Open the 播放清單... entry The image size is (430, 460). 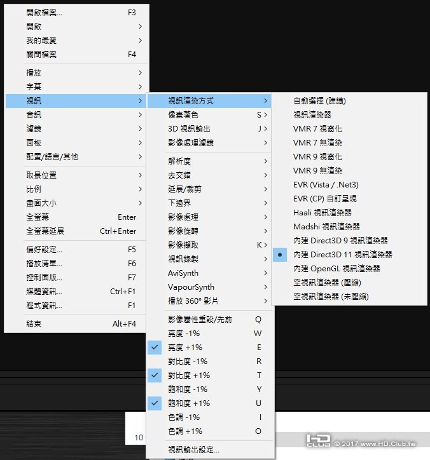coord(76,264)
